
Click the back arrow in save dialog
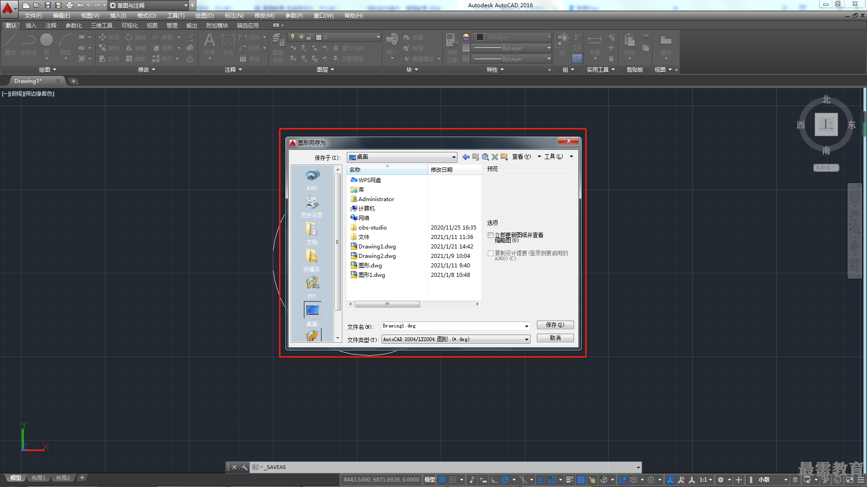(466, 157)
